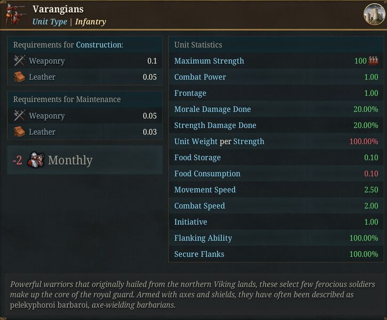The height and width of the screenshot is (320, 387).
Task: Click the Construction keyword link
Action: point(99,45)
